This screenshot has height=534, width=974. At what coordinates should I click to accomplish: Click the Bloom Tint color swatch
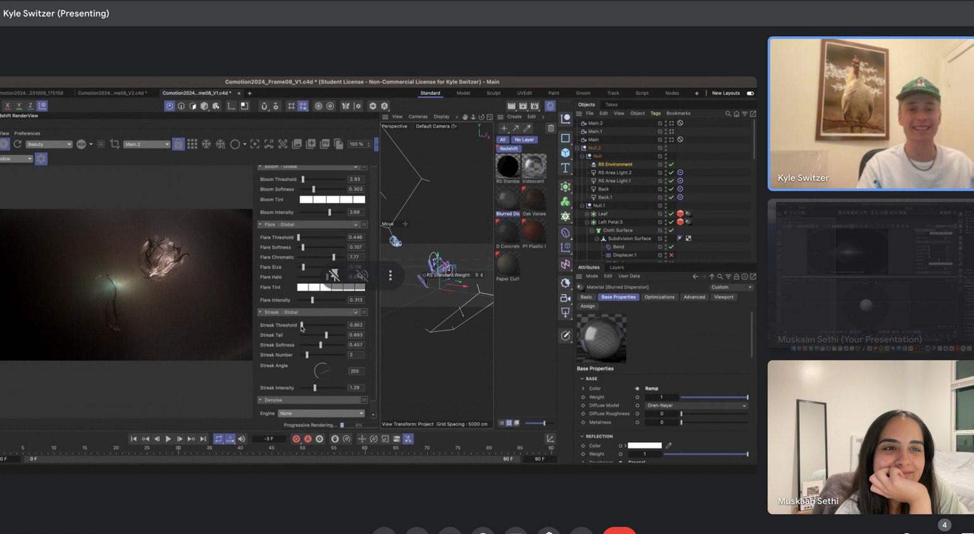click(332, 200)
